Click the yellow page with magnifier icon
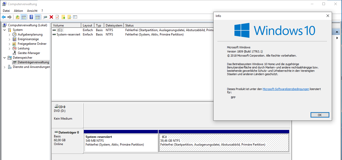 click(69, 17)
